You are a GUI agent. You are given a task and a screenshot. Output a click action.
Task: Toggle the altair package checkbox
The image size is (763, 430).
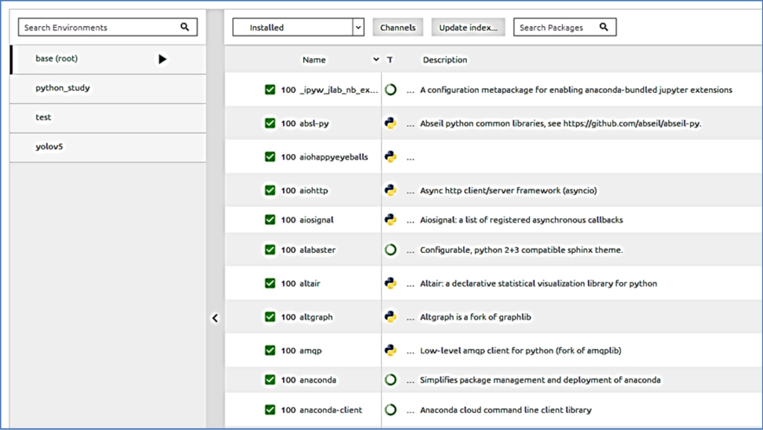[270, 283]
